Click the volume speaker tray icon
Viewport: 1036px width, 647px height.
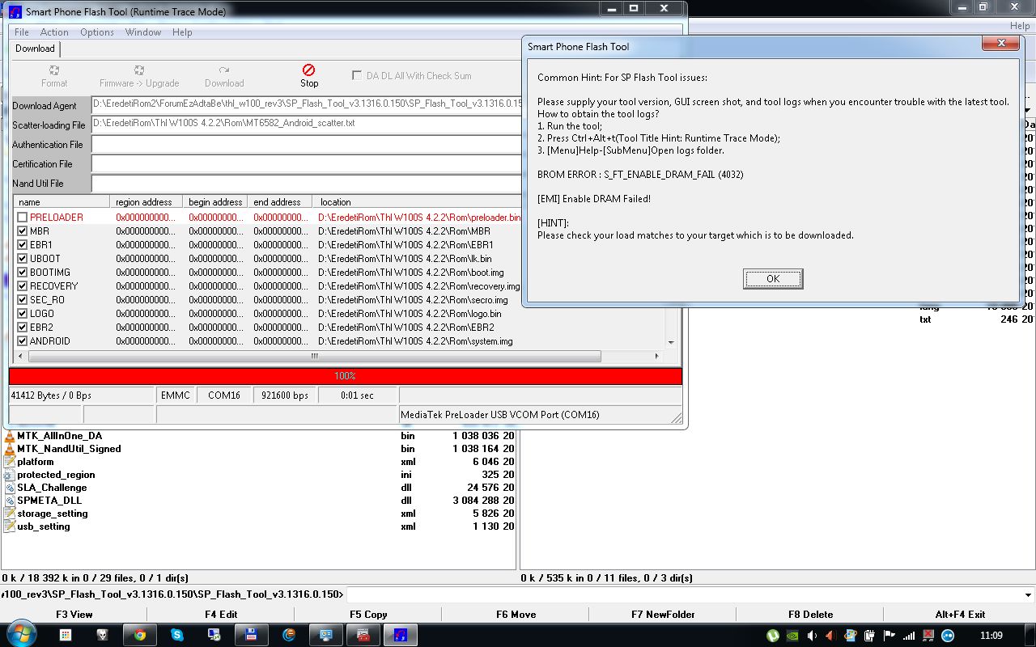[812, 636]
